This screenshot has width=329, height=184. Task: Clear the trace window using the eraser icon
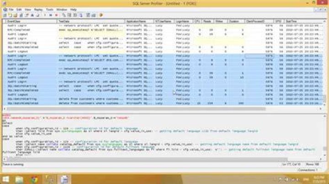[x=38, y=15]
